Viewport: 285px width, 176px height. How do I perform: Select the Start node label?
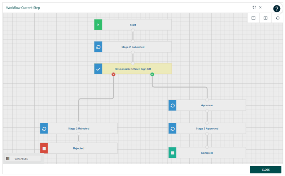[133, 25]
